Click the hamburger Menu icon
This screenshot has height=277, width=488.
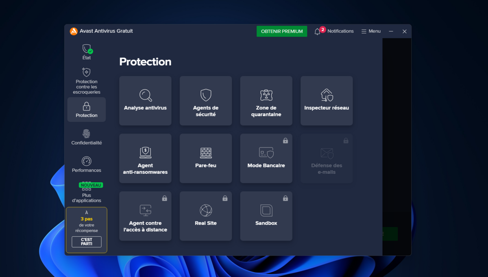click(x=364, y=31)
